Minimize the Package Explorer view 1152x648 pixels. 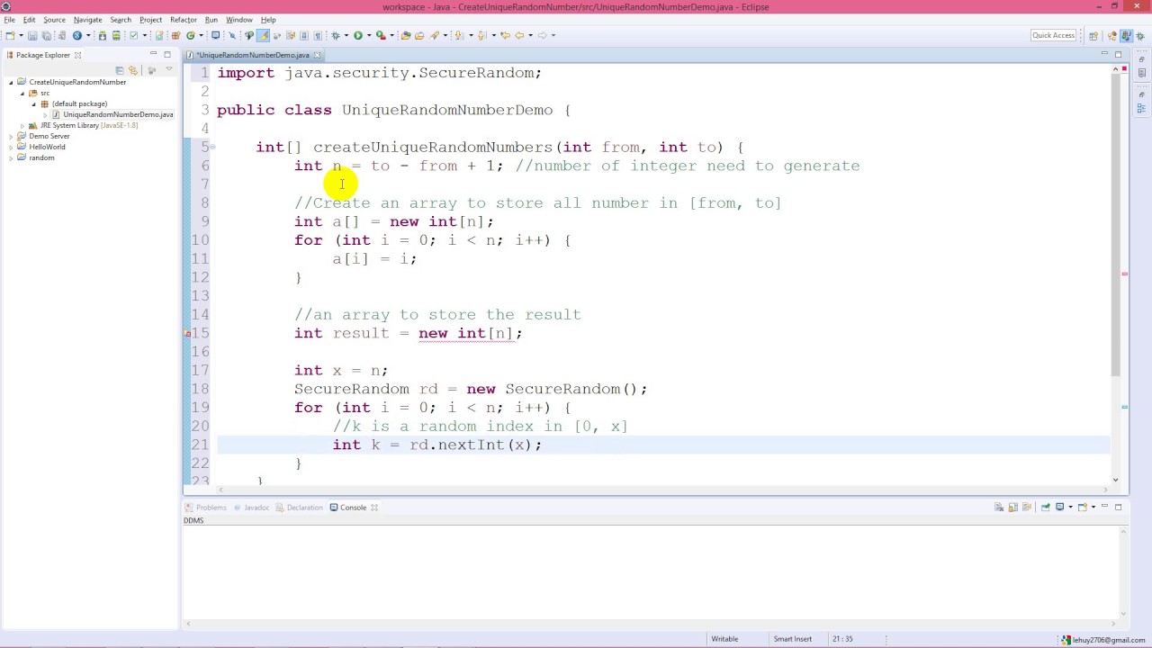[153, 55]
